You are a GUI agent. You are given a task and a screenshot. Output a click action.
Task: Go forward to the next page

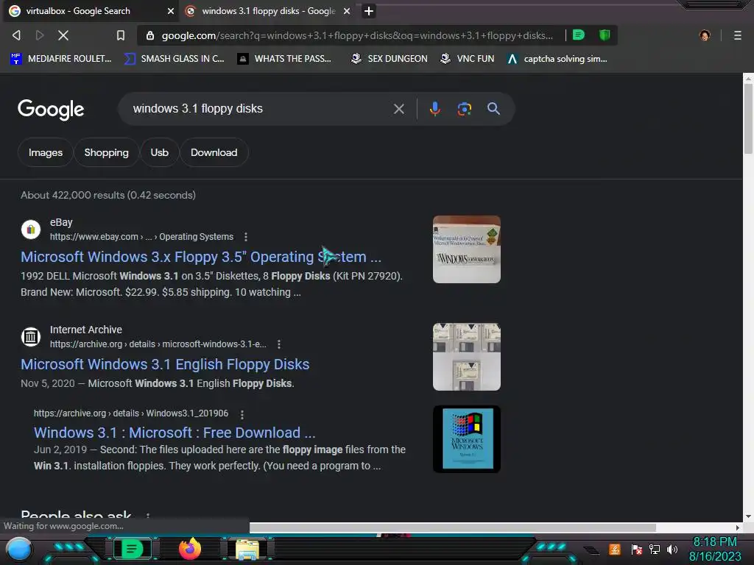pyautogui.click(x=40, y=35)
